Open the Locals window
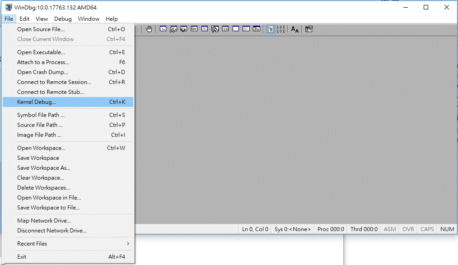458x265 pixels. (x=183, y=28)
